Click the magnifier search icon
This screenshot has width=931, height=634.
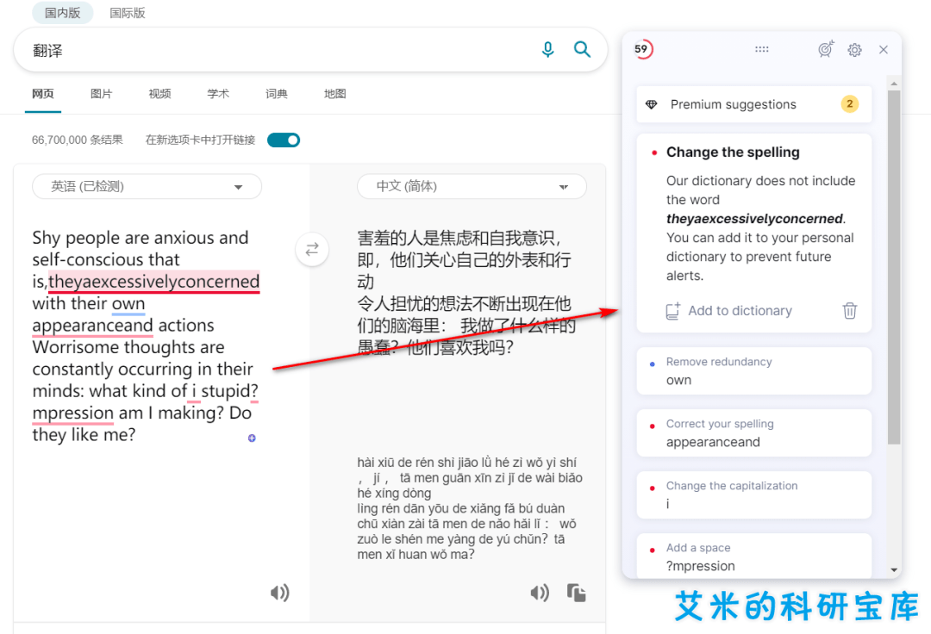582,49
